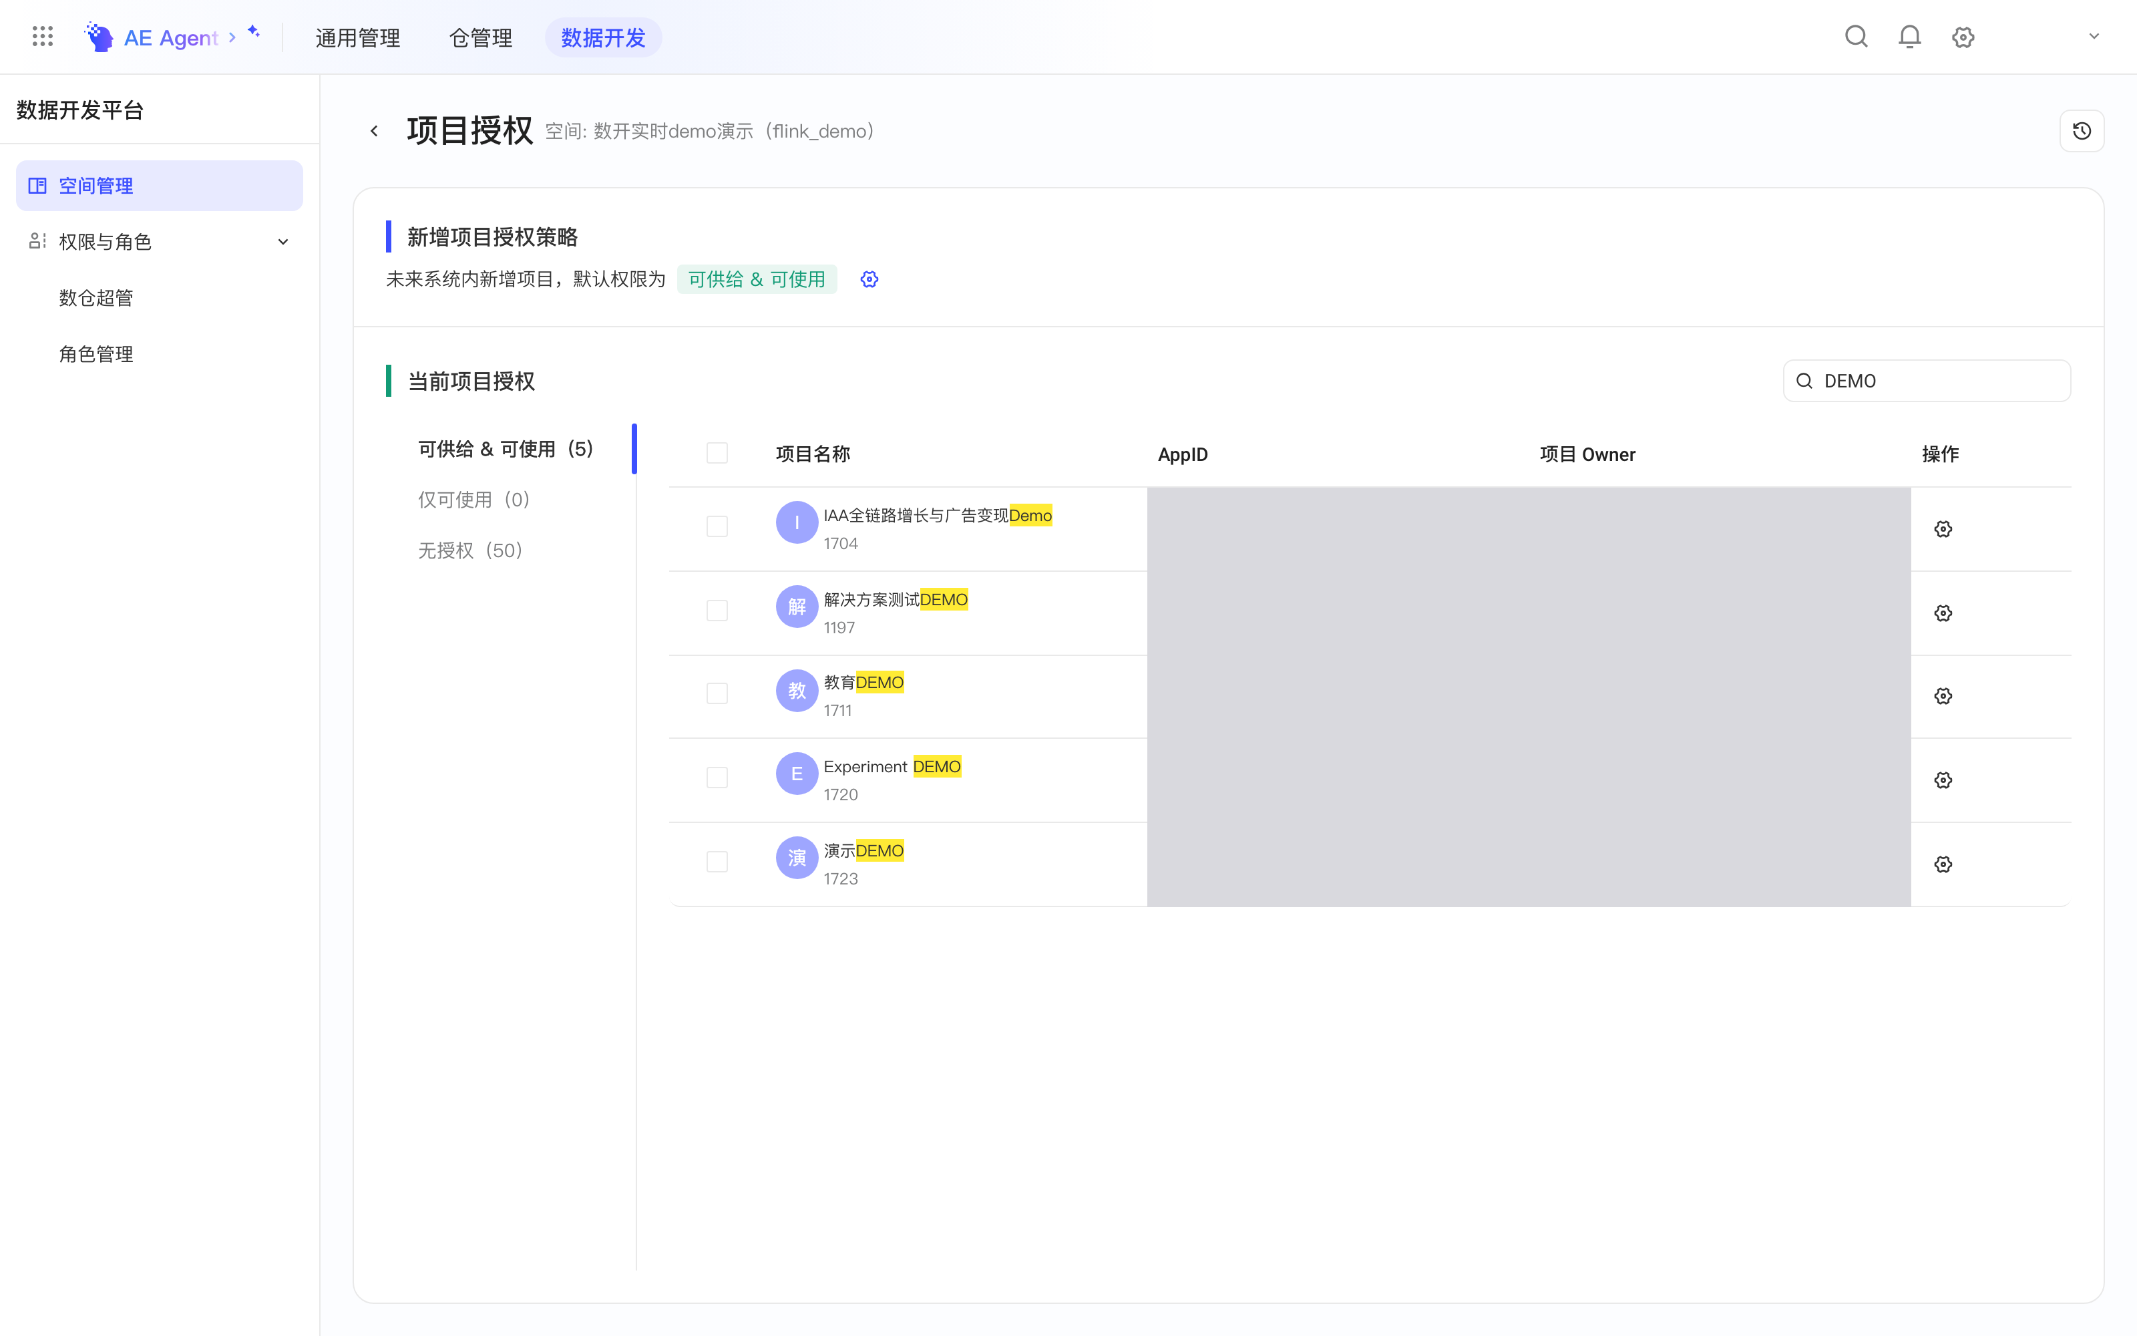
Task: Click avatar icon of Experiment DEMO project
Action: pyautogui.click(x=797, y=773)
